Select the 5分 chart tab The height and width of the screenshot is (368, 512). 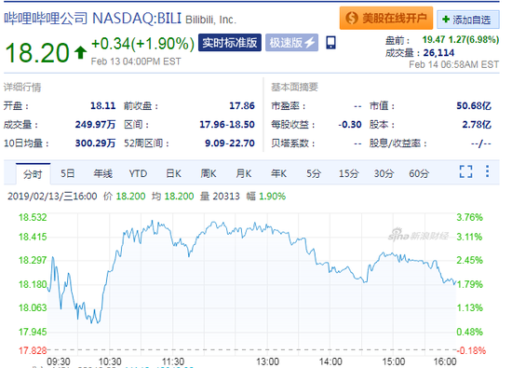[314, 173]
